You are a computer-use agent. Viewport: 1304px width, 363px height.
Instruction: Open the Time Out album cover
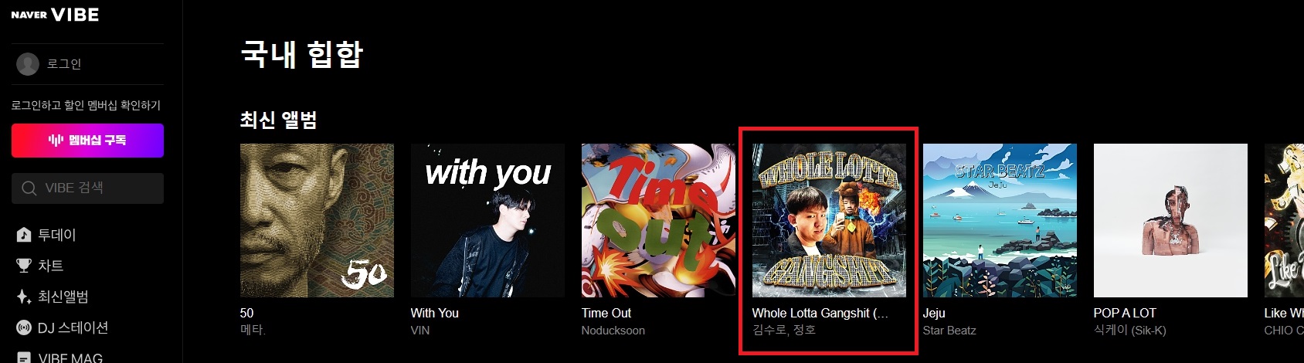coord(658,220)
